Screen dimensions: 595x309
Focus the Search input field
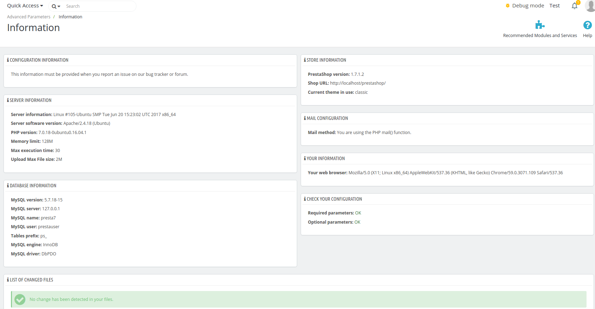click(x=99, y=6)
